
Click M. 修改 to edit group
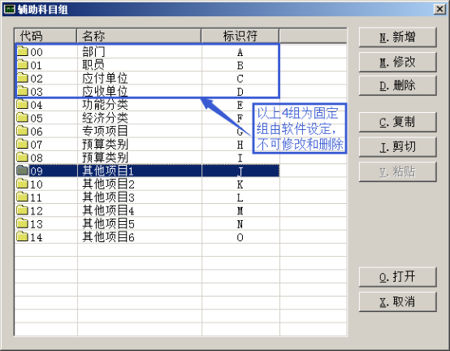click(x=398, y=62)
